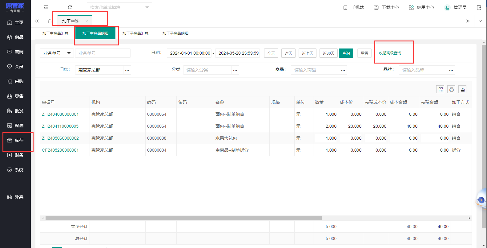The width and height of the screenshot is (487, 248).
Task: Click the green 查询 button
Action: [346, 53]
